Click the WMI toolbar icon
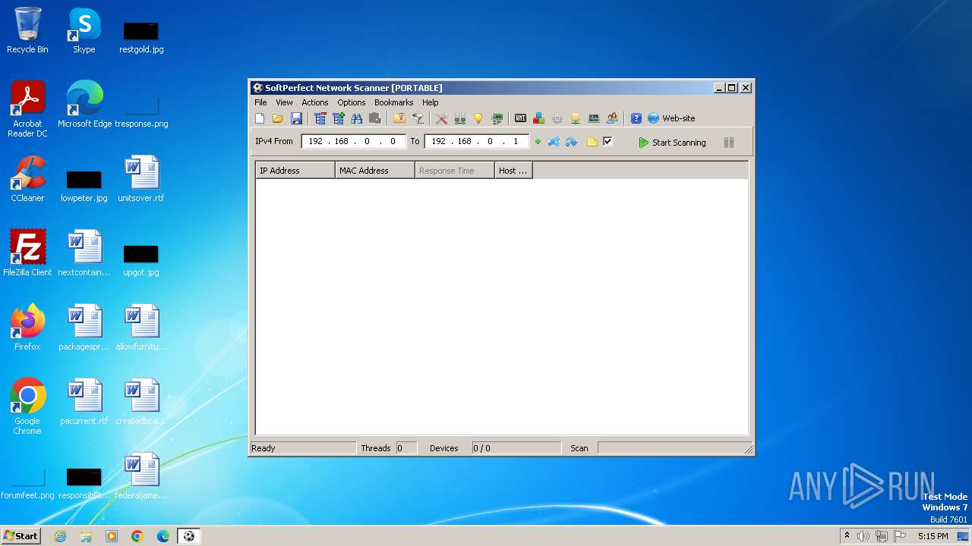This screenshot has height=546, width=972. click(x=520, y=118)
